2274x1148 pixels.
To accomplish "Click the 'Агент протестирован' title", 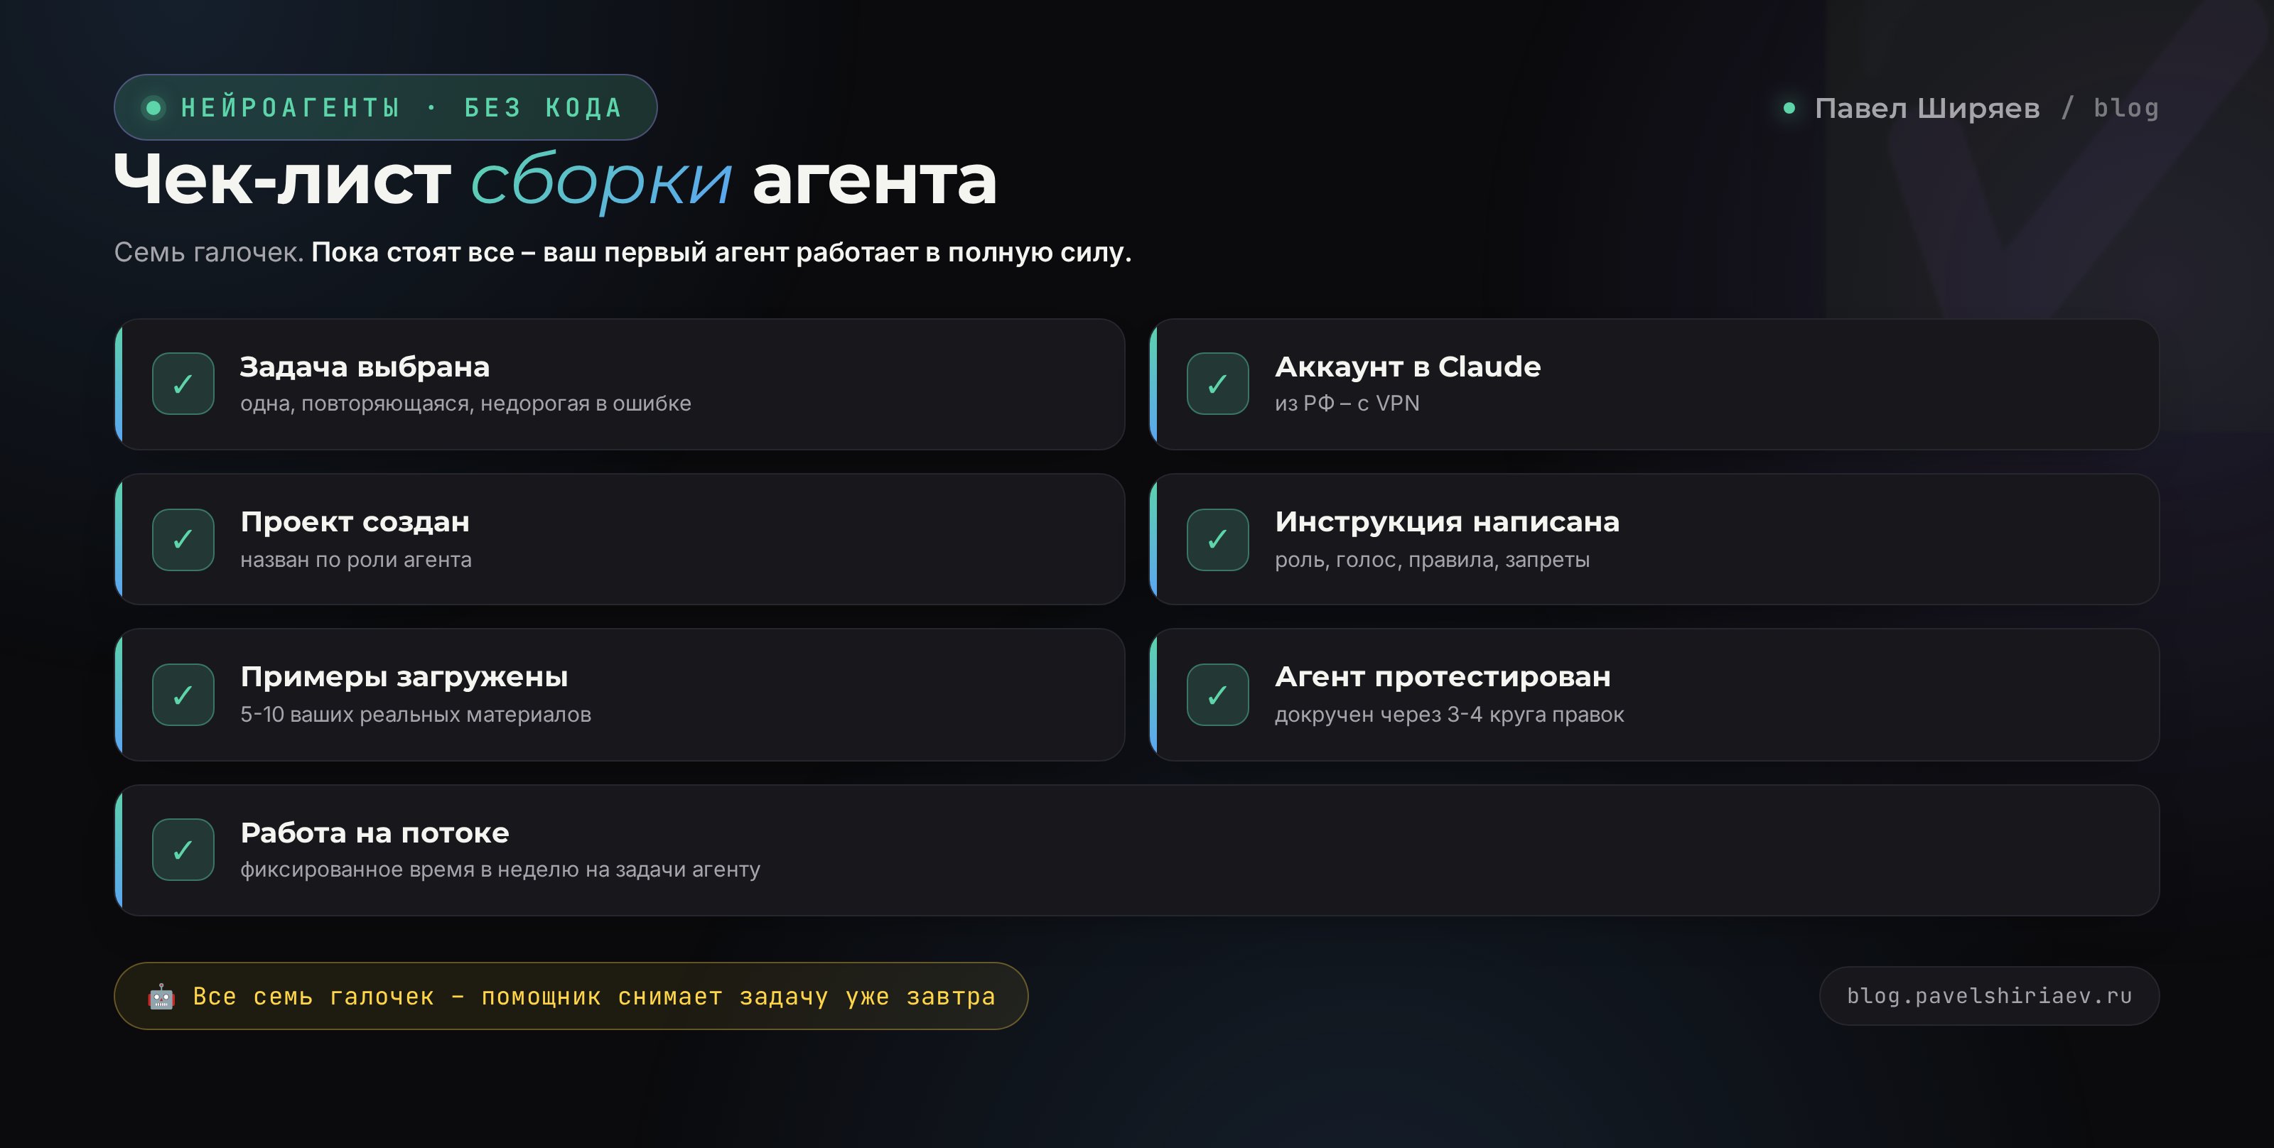I will tap(1443, 677).
